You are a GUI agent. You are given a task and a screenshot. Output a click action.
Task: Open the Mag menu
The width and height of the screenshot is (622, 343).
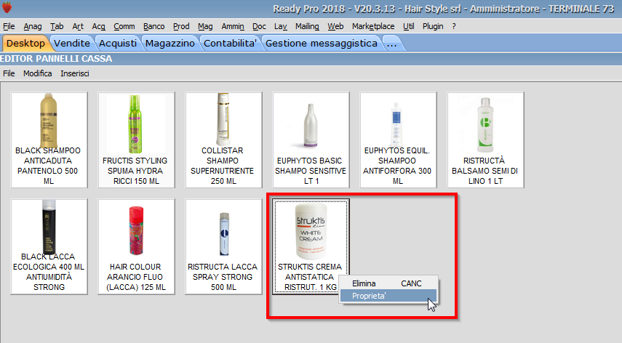[205, 26]
